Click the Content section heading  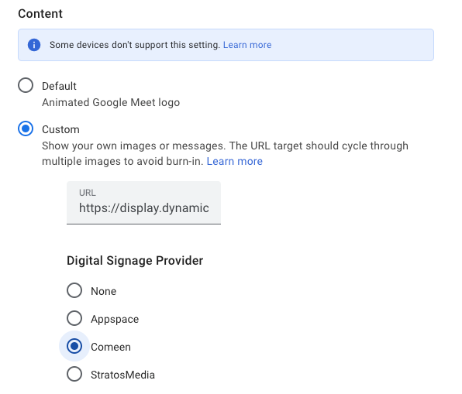pos(40,13)
